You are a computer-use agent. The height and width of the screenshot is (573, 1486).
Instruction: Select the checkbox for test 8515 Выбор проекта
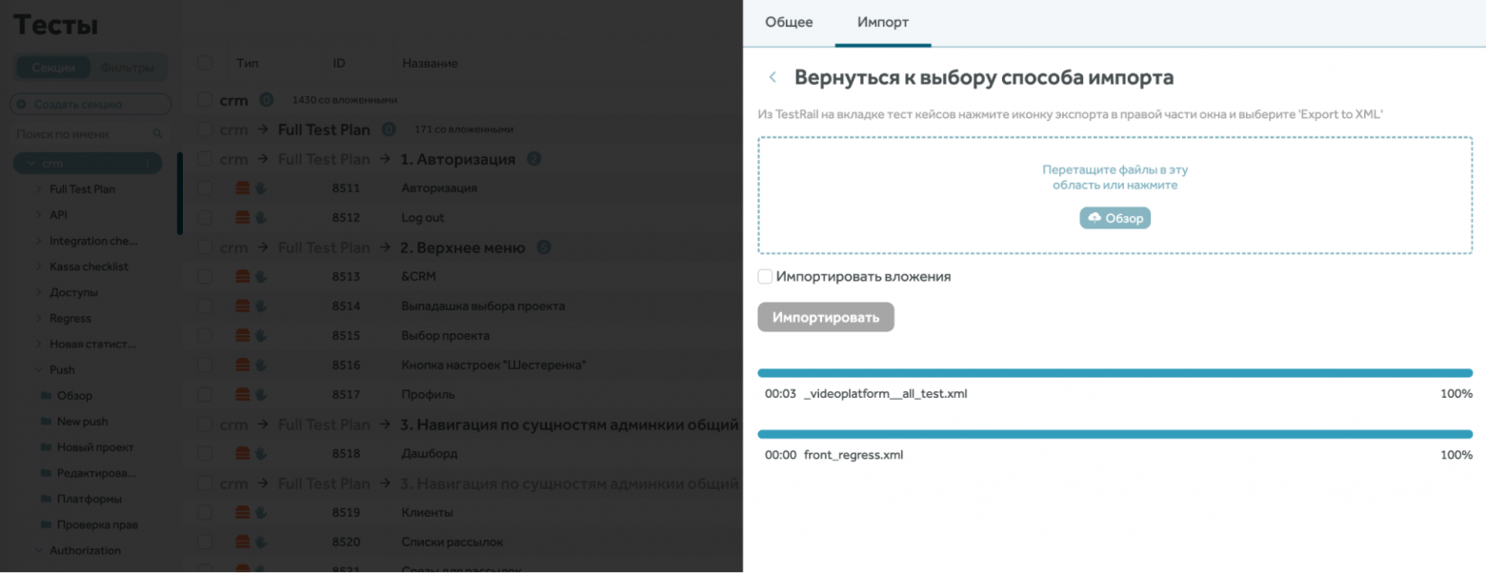click(x=205, y=336)
